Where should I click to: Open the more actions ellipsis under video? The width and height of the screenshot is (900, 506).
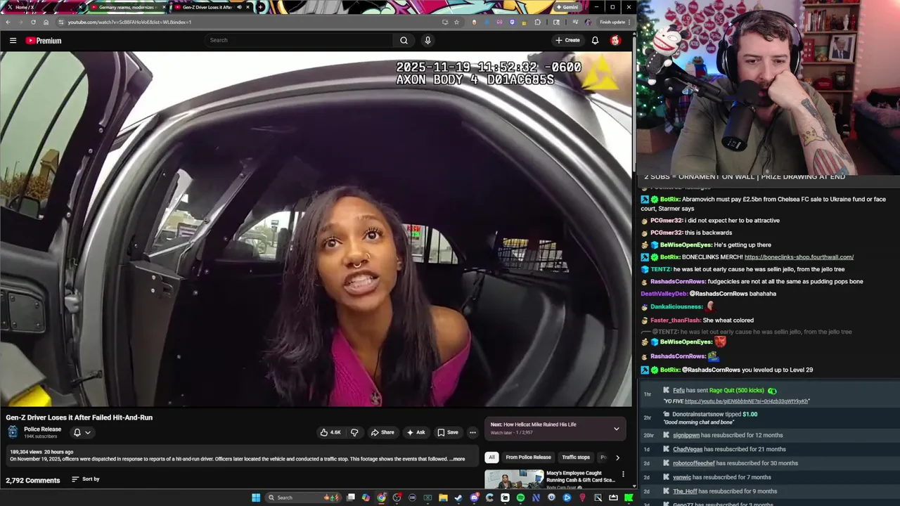pos(472,432)
